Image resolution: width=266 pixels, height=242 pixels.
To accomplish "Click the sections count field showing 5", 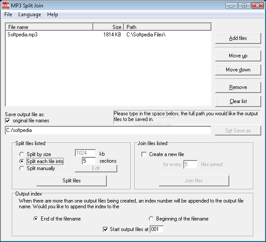I will [89, 161].
